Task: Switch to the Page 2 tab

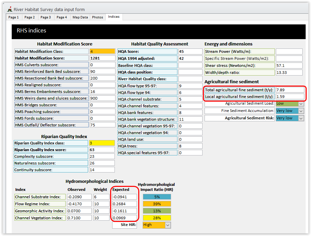Action: (29, 17)
